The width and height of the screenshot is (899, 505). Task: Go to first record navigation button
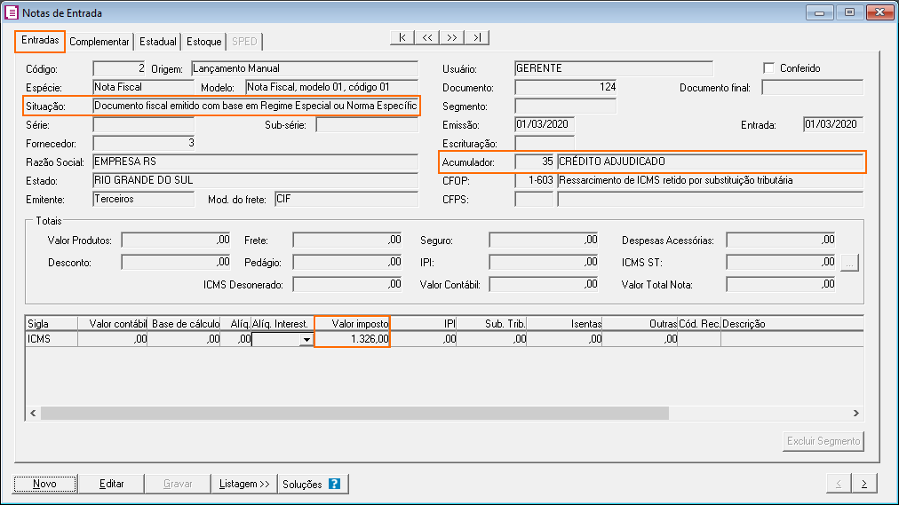(x=402, y=37)
